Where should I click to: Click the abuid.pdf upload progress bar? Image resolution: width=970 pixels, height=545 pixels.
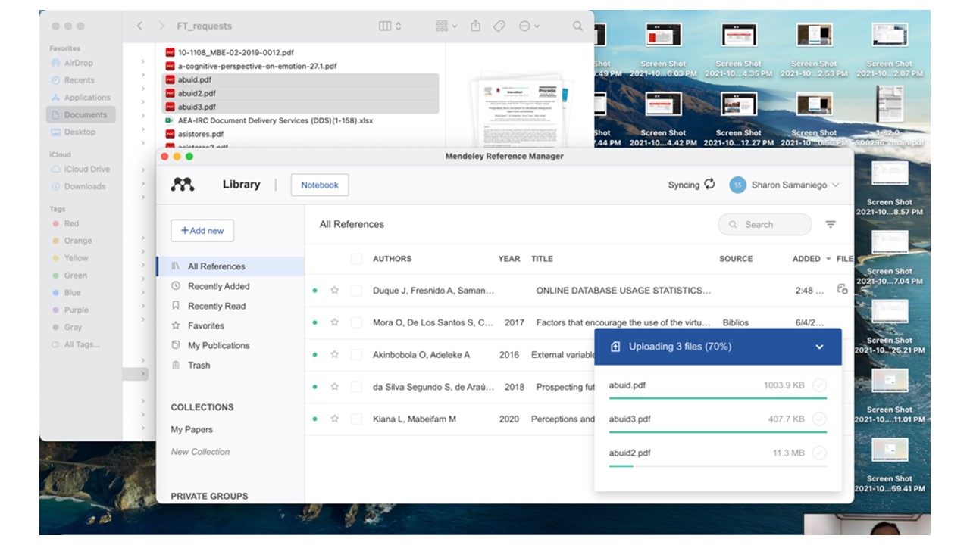click(x=718, y=398)
